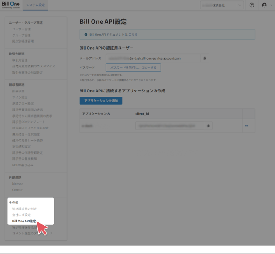Copy the client_id using copy icon

coord(209,126)
